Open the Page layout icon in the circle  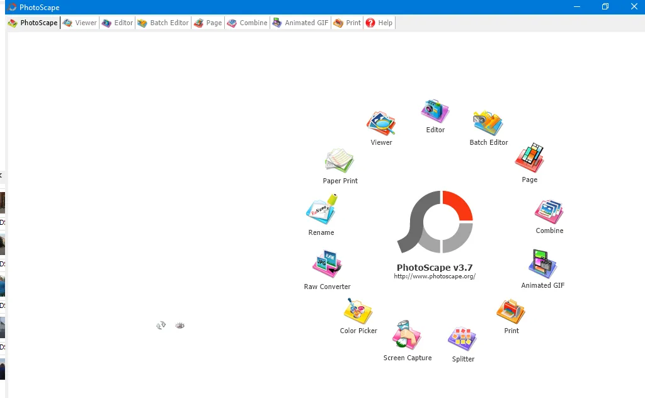[x=529, y=158]
